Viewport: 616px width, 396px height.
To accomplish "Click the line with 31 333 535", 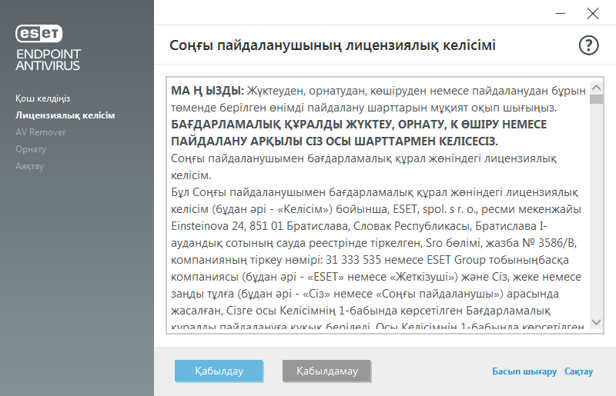I will pyautogui.click(x=370, y=260).
